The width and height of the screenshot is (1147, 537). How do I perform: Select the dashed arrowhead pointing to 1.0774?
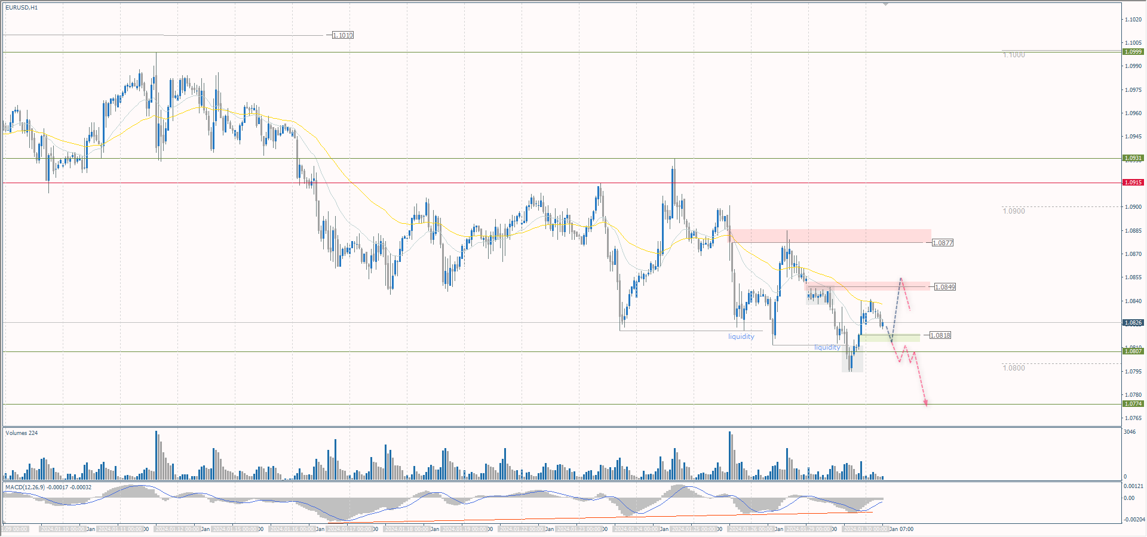tap(926, 403)
